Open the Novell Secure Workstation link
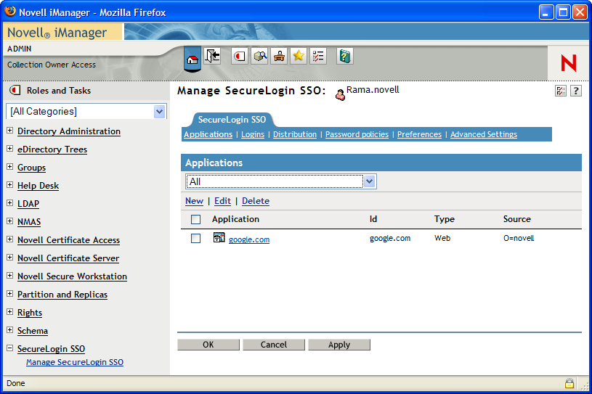The height and width of the screenshot is (394, 592). (72, 276)
